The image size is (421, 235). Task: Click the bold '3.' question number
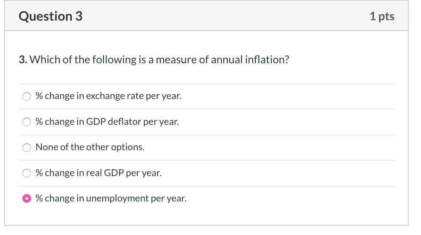23,59
